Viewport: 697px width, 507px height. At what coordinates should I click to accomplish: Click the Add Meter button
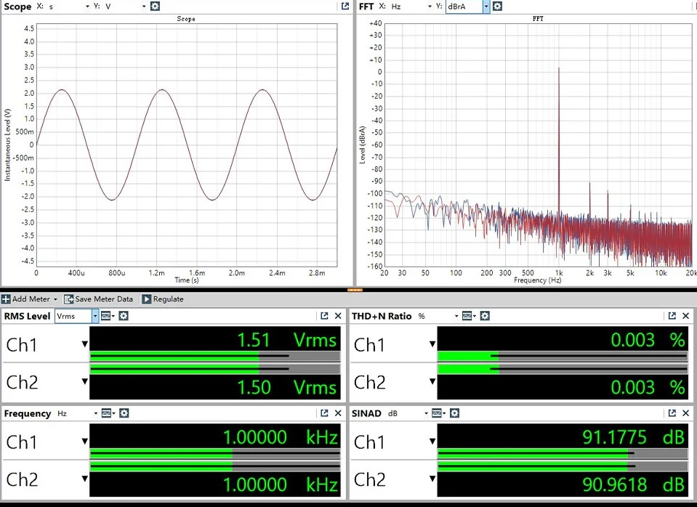click(x=31, y=299)
